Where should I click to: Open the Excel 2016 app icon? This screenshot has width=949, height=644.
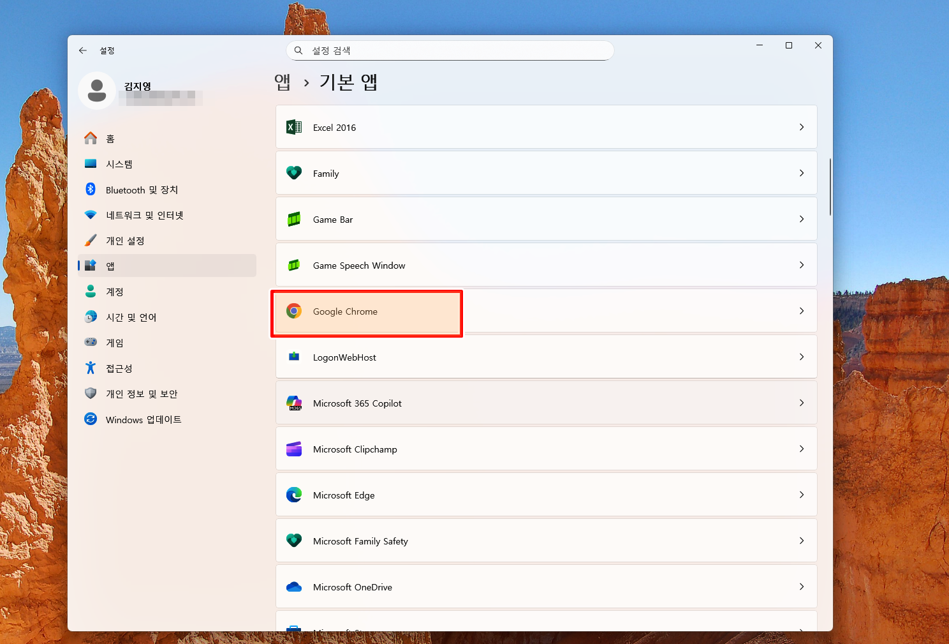[294, 127]
